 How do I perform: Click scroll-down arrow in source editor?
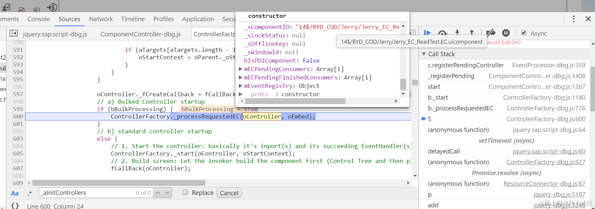click(x=415, y=176)
